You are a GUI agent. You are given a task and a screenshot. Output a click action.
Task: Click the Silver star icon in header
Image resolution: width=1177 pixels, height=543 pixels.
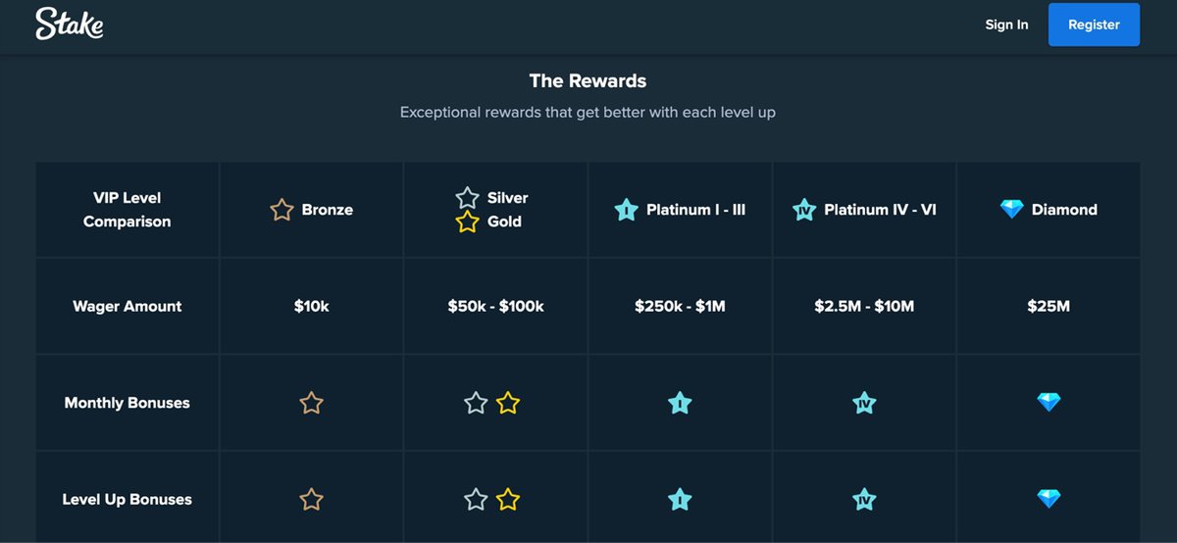[x=467, y=198]
